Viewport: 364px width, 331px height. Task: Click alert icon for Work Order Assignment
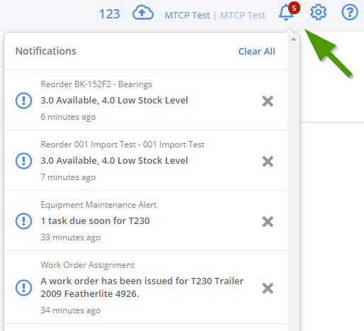(23, 288)
